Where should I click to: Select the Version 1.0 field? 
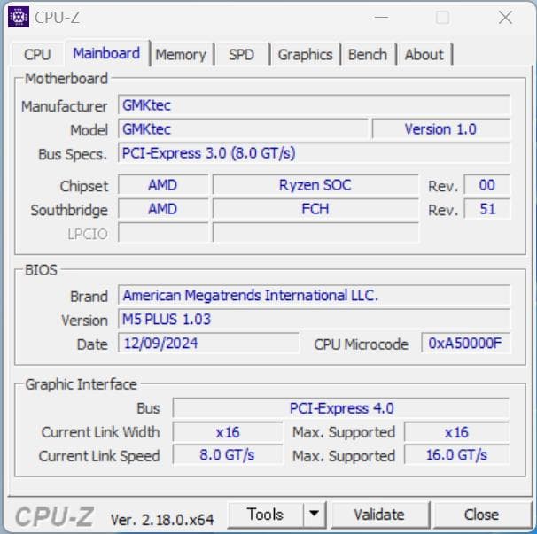pyautogui.click(x=441, y=129)
